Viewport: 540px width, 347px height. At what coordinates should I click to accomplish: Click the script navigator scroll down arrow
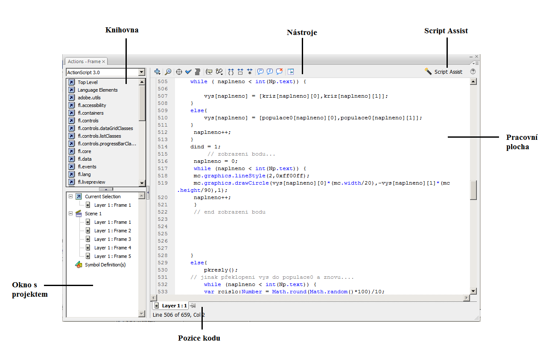(x=142, y=314)
